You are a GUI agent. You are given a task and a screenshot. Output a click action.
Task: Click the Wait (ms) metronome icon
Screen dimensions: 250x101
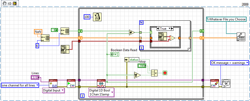[x=97, y=17]
